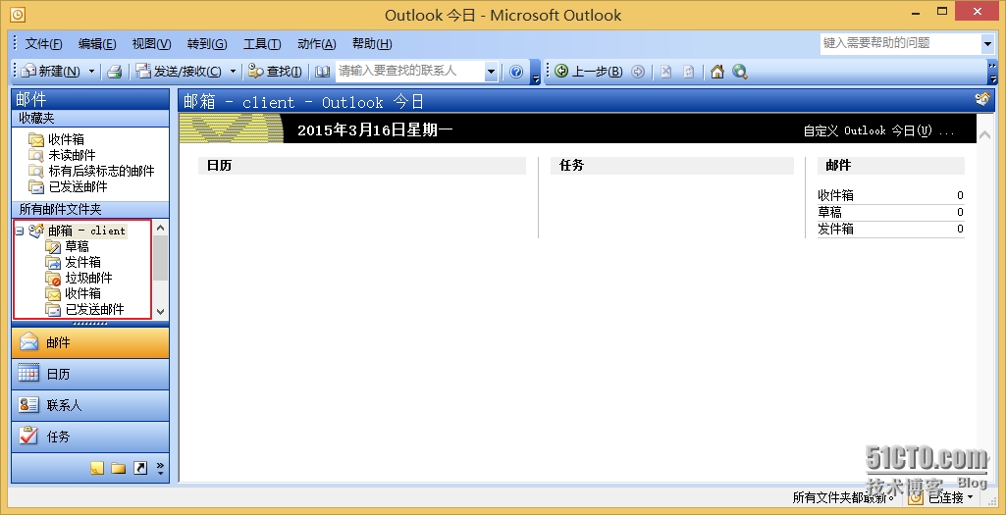The image size is (1006, 515).
Task: Select flagged mail (标有后续标志的邮件) folder
Action: (x=91, y=172)
